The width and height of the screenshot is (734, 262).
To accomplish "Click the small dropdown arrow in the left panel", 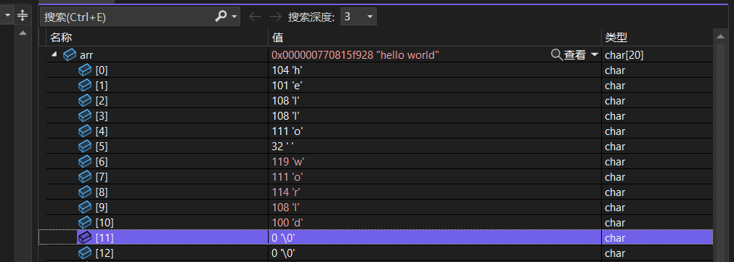I will [x=7, y=15].
